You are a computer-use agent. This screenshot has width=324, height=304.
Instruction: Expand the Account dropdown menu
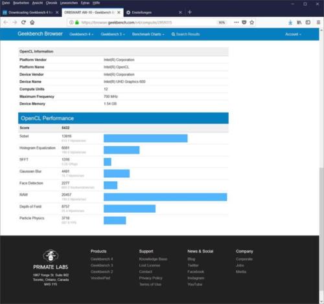click(x=293, y=34)
